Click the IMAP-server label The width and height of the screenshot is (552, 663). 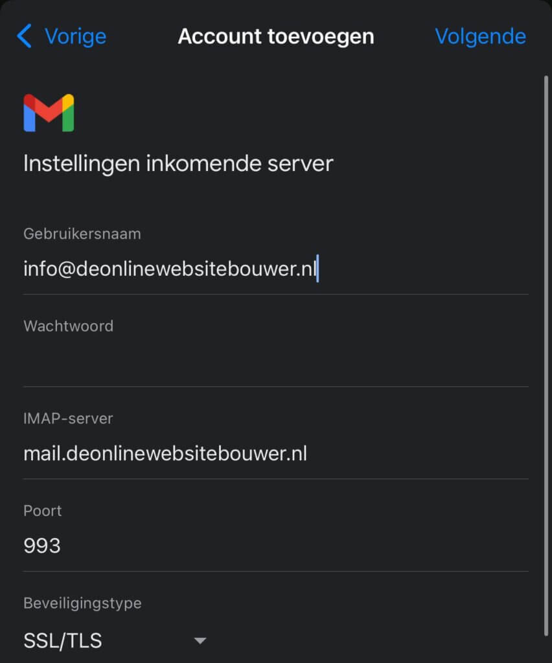68,419
